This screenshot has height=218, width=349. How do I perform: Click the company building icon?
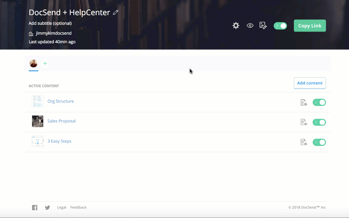click(31, 34)
